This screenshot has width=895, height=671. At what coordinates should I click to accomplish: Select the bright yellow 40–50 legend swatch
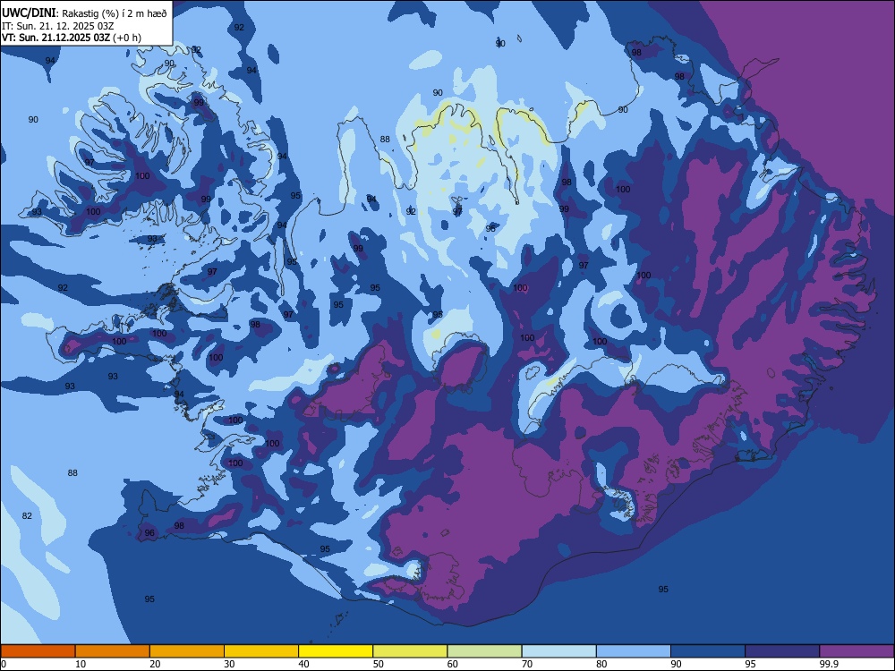[x=336, y=651]
